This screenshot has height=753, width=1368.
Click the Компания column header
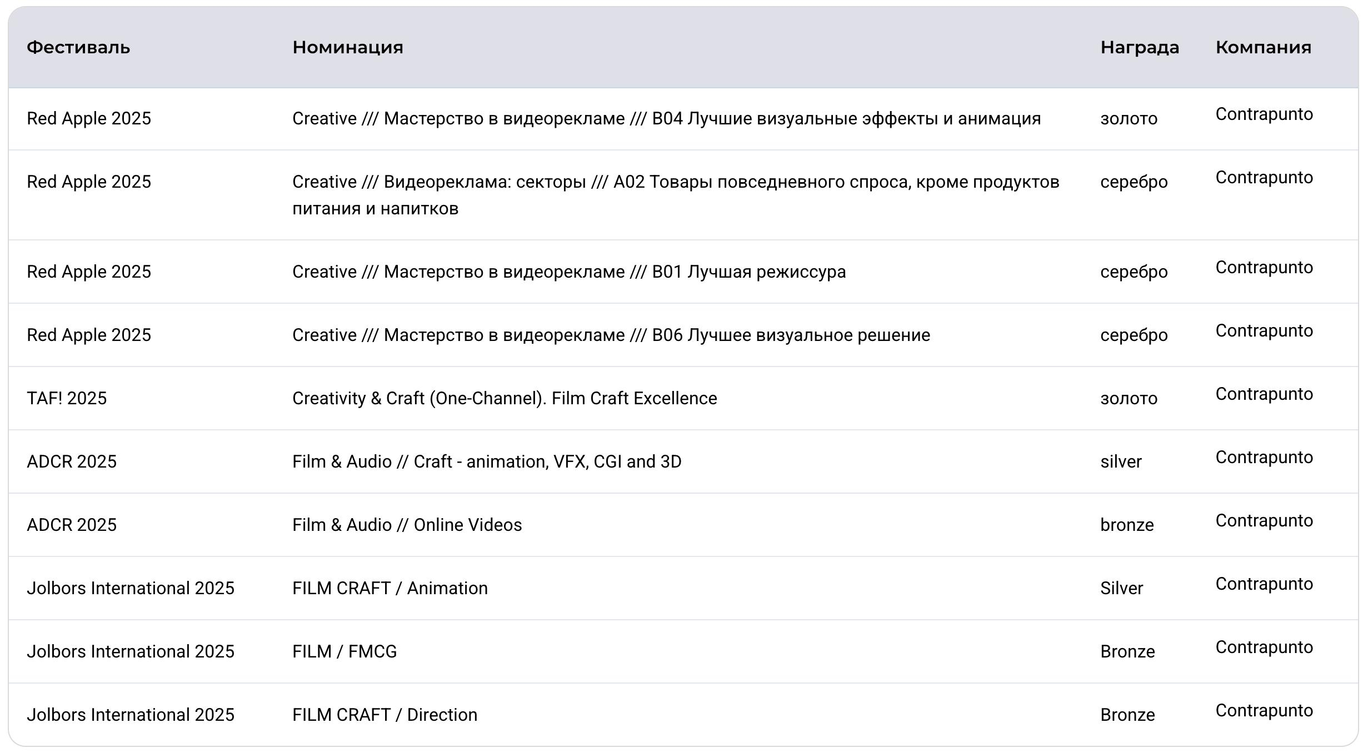[x=1263, y=47]
